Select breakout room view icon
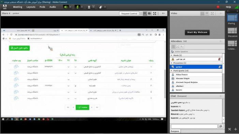The image size is (239, 134). (x=178, y=47)
